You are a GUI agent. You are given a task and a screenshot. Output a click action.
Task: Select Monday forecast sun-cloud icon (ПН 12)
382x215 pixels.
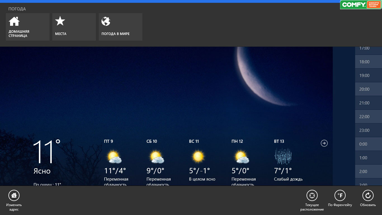[x=242, y=157]
